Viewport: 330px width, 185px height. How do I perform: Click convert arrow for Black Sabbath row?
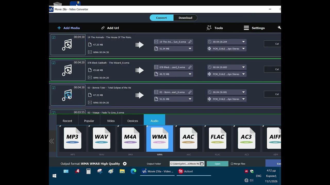tap(139, 70)
